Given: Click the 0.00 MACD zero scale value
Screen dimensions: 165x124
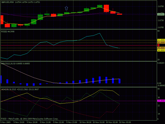Looking at the screenshot, I should point(159,83).
